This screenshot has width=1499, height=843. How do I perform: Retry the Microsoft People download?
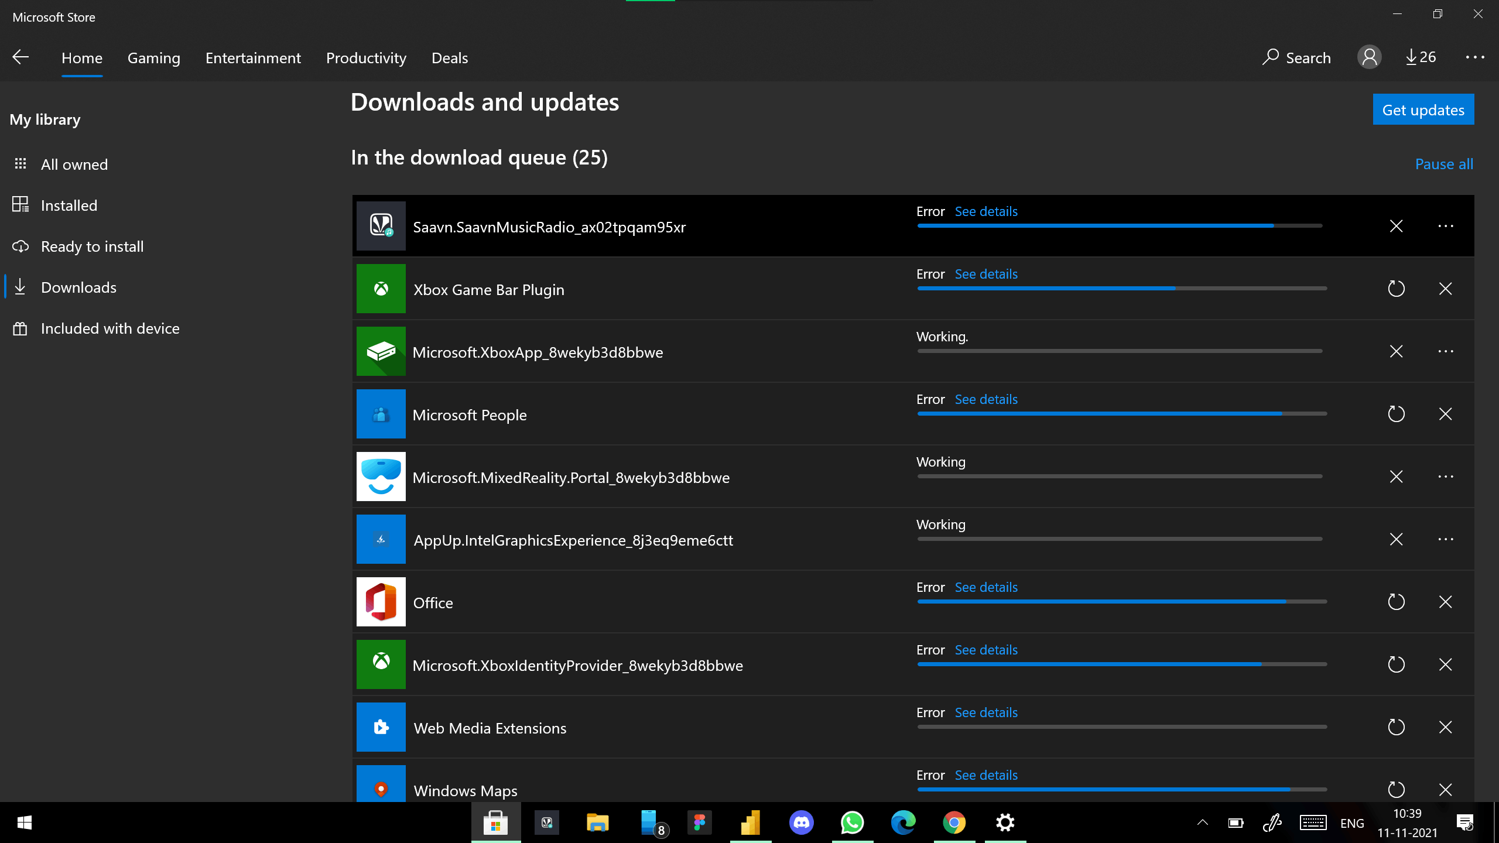click(1396, 414)
